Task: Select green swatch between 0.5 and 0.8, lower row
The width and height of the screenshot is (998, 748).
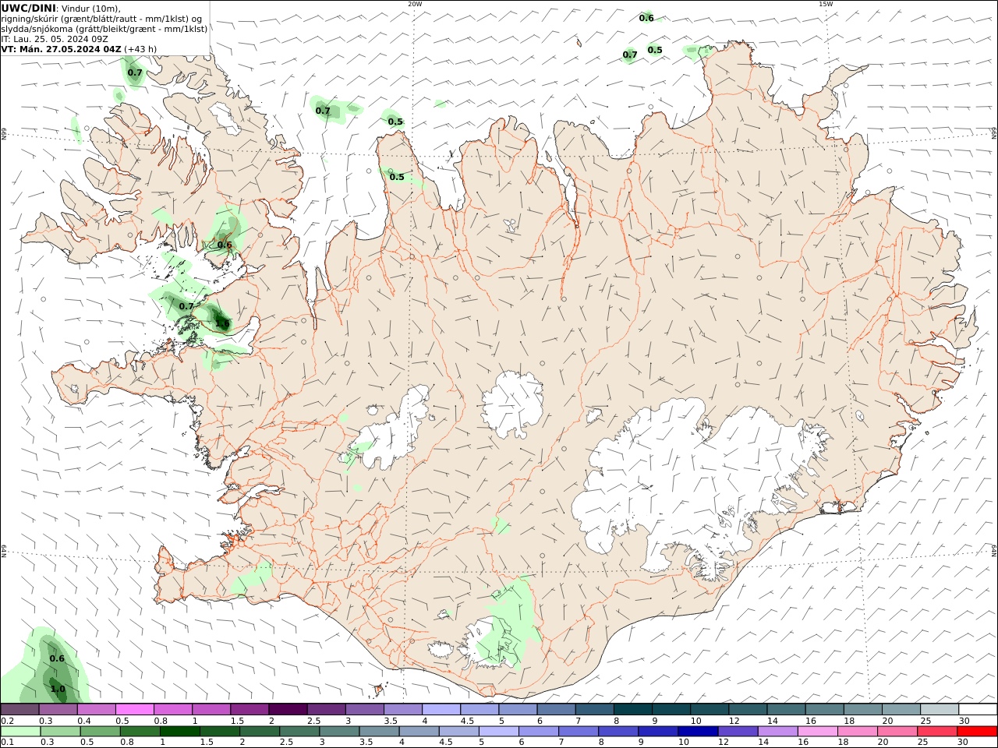Action: click(100, 732)
